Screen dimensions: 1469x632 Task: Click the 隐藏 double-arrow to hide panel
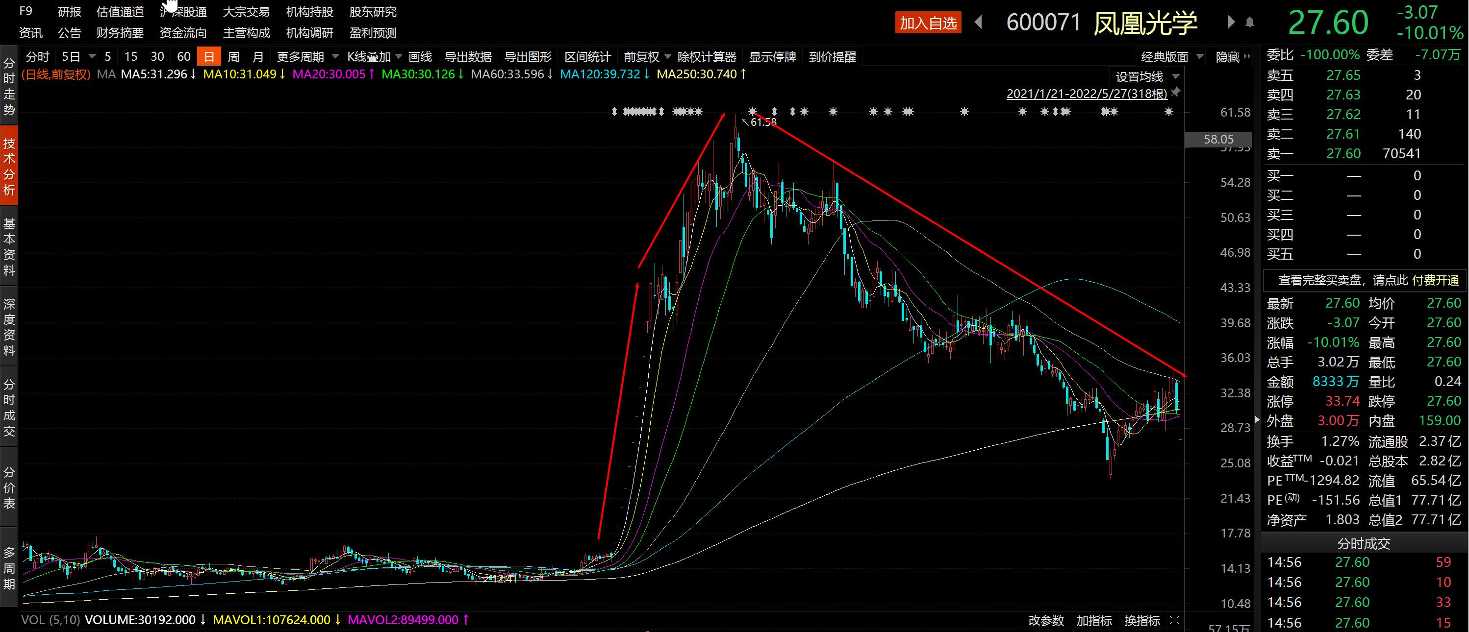pos(1247,56)
